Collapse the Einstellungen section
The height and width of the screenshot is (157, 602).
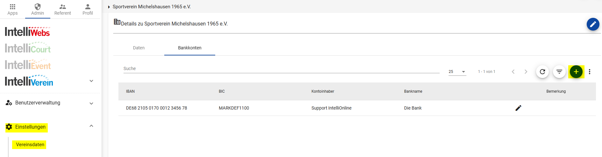[x=91, y=126]
